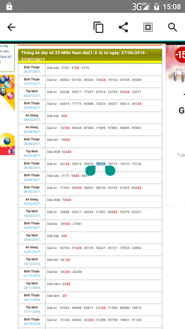
Task: Tap the select all icon
Action: click(148, 27)
